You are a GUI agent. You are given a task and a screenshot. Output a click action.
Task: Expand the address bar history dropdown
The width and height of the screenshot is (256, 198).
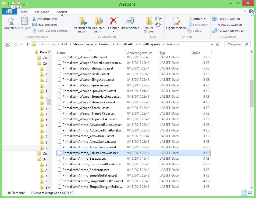[x=212, y=44]
